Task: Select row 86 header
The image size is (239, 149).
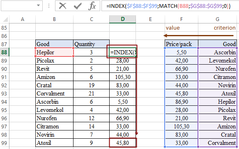Action: [x=5, y=36]
